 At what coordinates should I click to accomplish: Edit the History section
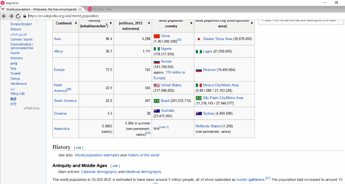tap(79, 148)
